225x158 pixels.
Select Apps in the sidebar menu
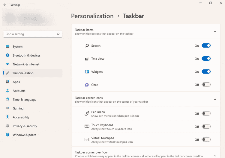[16, 82]
